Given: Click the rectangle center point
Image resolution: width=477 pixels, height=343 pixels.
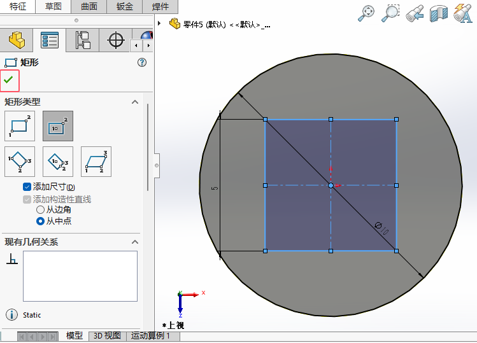Looking at the screenshot, I should (331, 185).
